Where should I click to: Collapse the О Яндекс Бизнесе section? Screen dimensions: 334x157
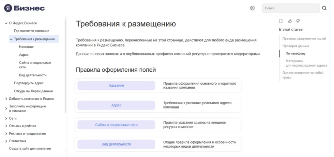coord(6,23)
